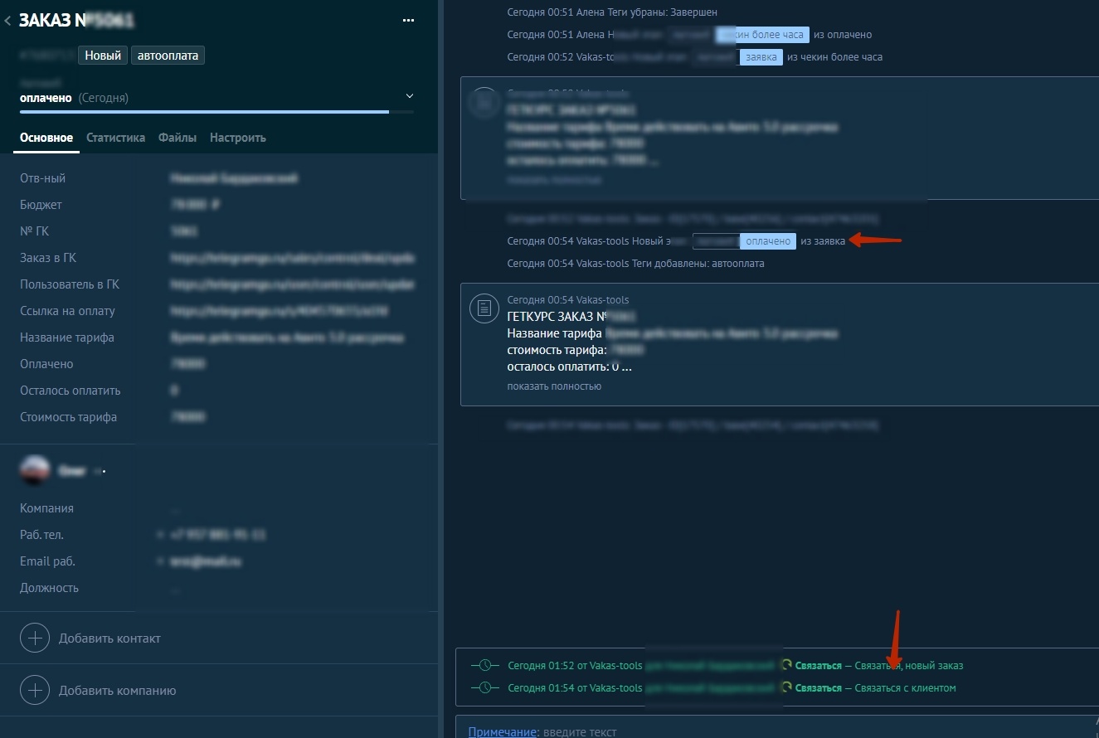Switch to the Статистика tab
The height and width of the screenshot is (738, 1099).
[x=115, y=138]
